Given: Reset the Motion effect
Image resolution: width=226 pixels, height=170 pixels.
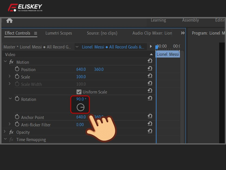Looking at the screenshot, I should [x=150, y=61].
